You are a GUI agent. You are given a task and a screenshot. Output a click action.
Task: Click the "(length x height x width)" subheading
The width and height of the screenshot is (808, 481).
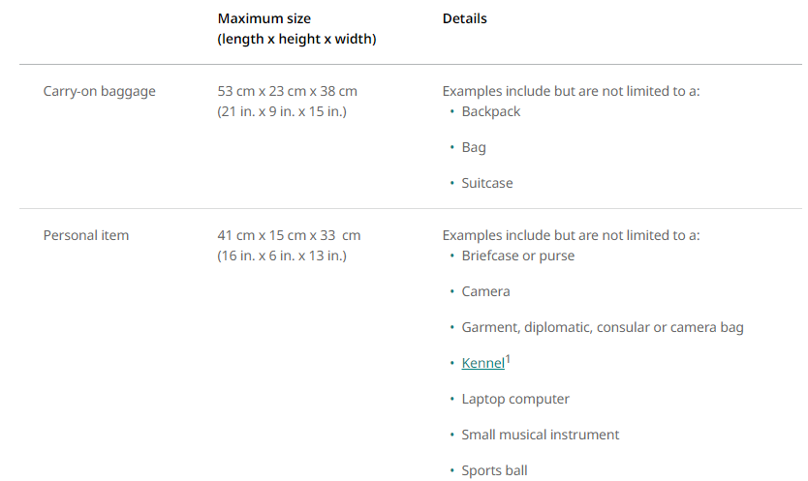pos(296,39)
